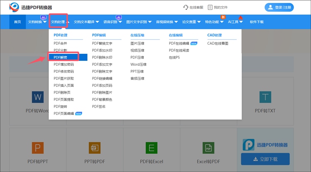Click 立即下载 button
Image resolution: width=311 pixels, height=172 pixels.
pyautogui.click(x=265, y=159)
